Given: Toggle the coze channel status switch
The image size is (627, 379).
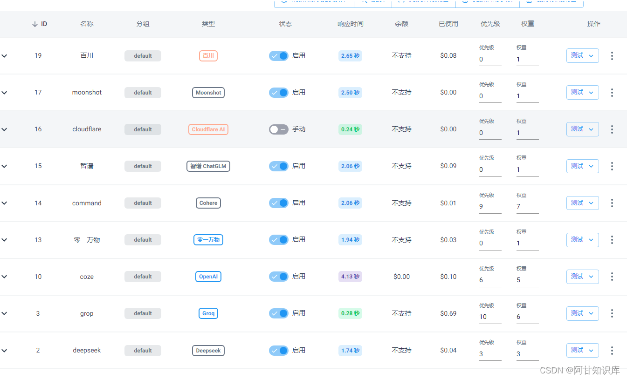Looking at the screenshot, I should coord(279,277).
